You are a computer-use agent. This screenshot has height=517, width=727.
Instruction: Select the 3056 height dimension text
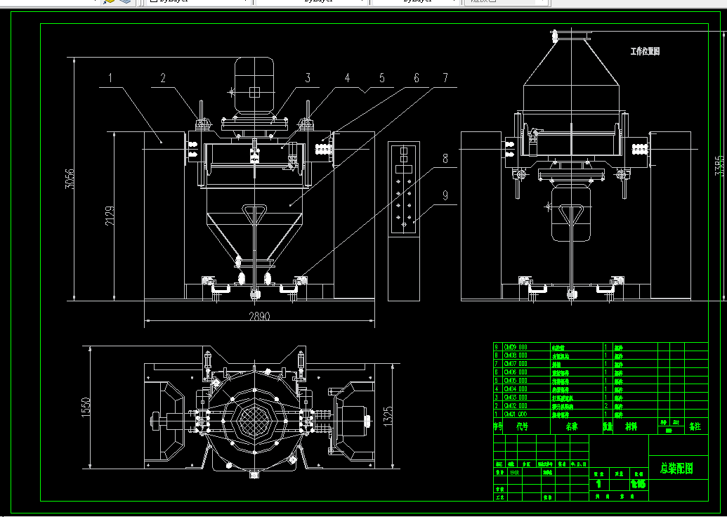coord(70,179)
